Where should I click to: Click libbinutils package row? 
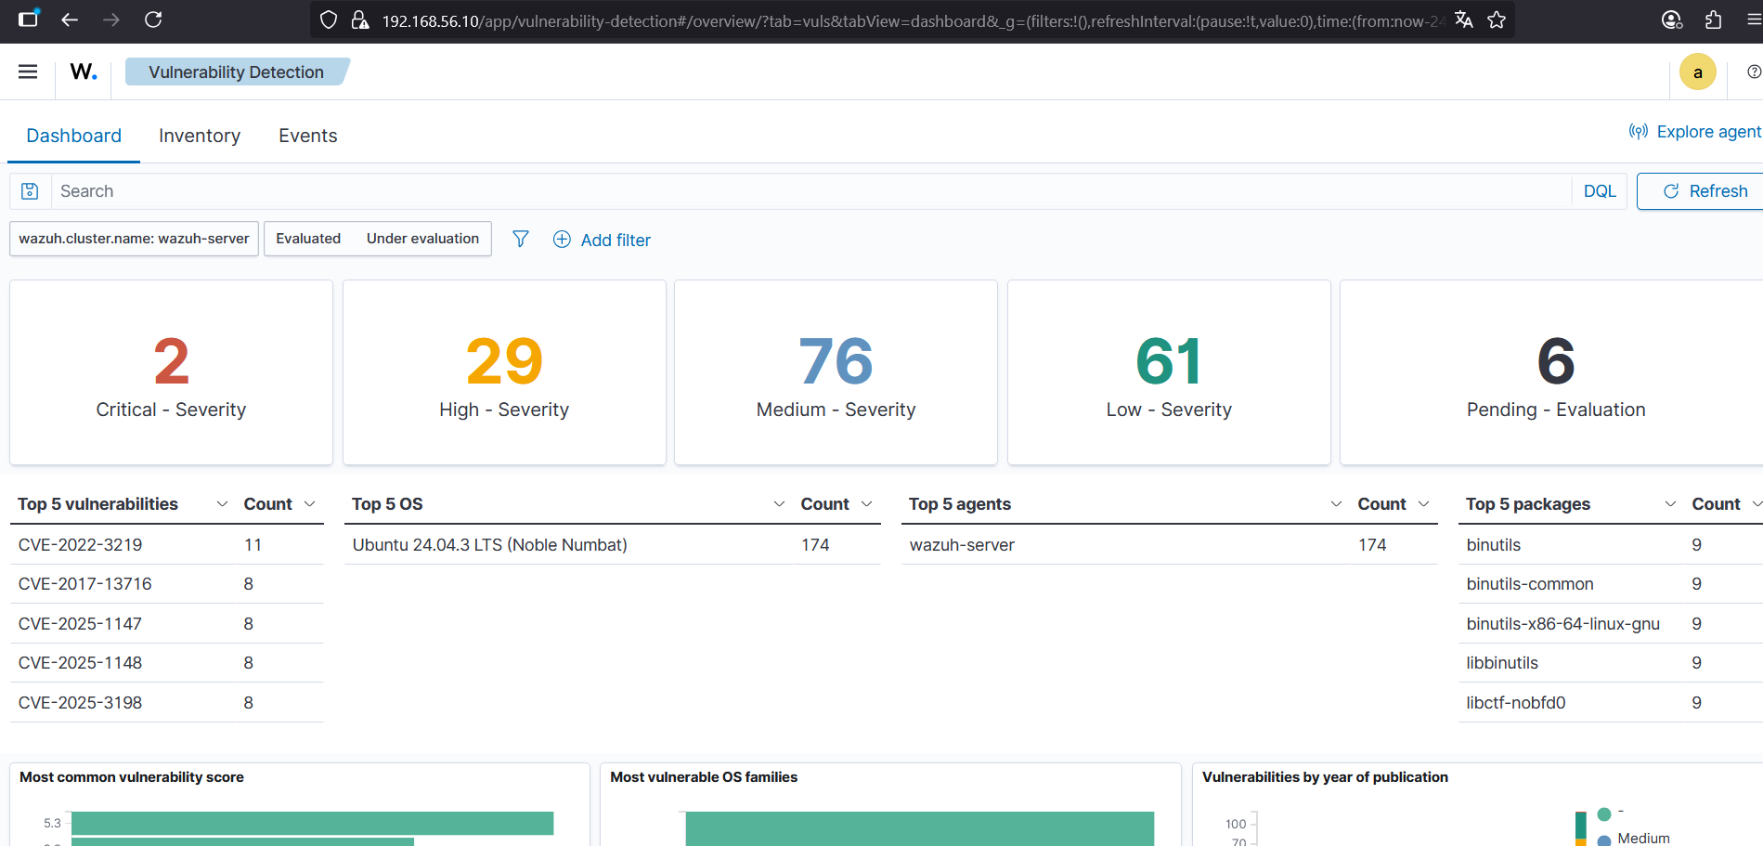pyautogui.click(x=1611, y=663)
